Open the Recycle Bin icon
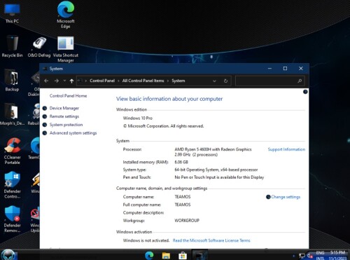Image resolution: width=350 pixels, height=260 pixels. click(12, 47)
